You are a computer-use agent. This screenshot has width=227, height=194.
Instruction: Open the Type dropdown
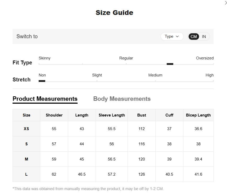(x=172, y=36)
